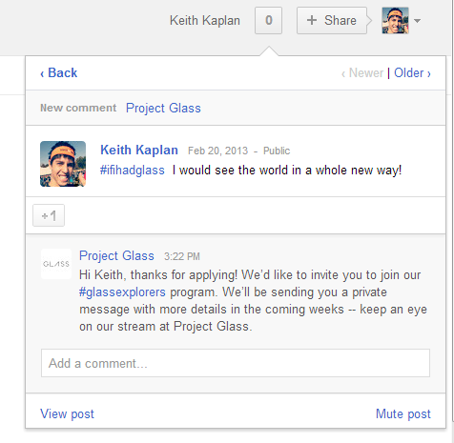Click View post link

coord(67,414)
